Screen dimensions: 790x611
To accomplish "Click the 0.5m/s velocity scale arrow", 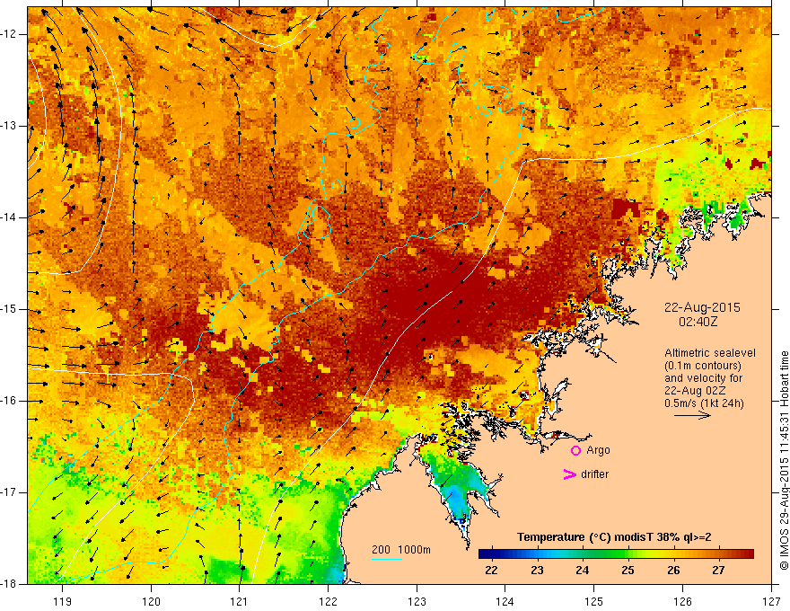I will pyautogui.click(x=692, y=415).
